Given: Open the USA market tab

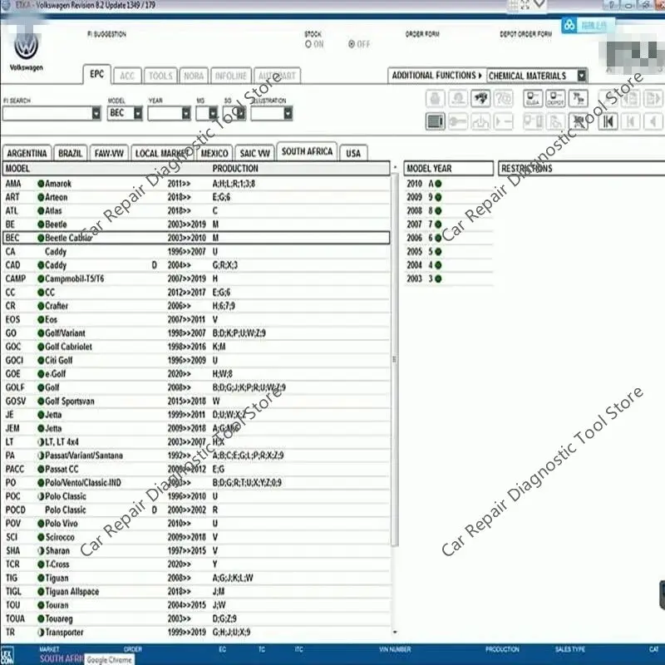Looking at the screenshot, I should 353,154.
